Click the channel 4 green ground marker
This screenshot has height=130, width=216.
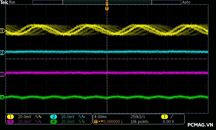(2, 97)
